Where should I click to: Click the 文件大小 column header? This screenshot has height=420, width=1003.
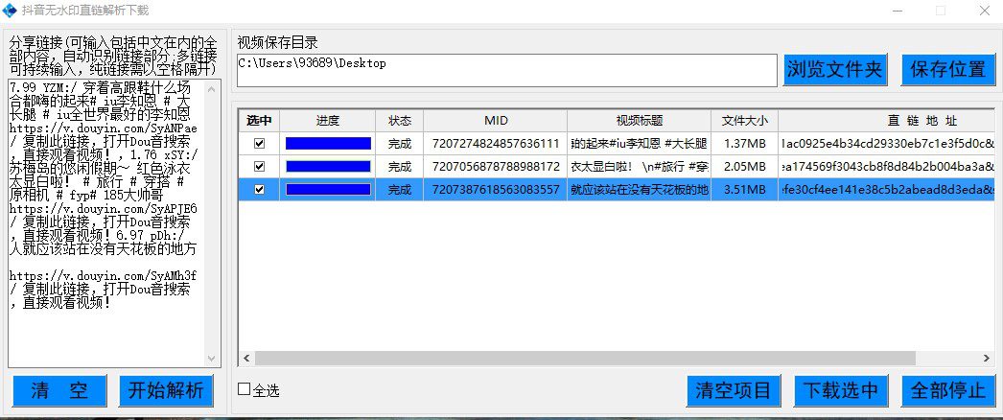click(744, 121)
